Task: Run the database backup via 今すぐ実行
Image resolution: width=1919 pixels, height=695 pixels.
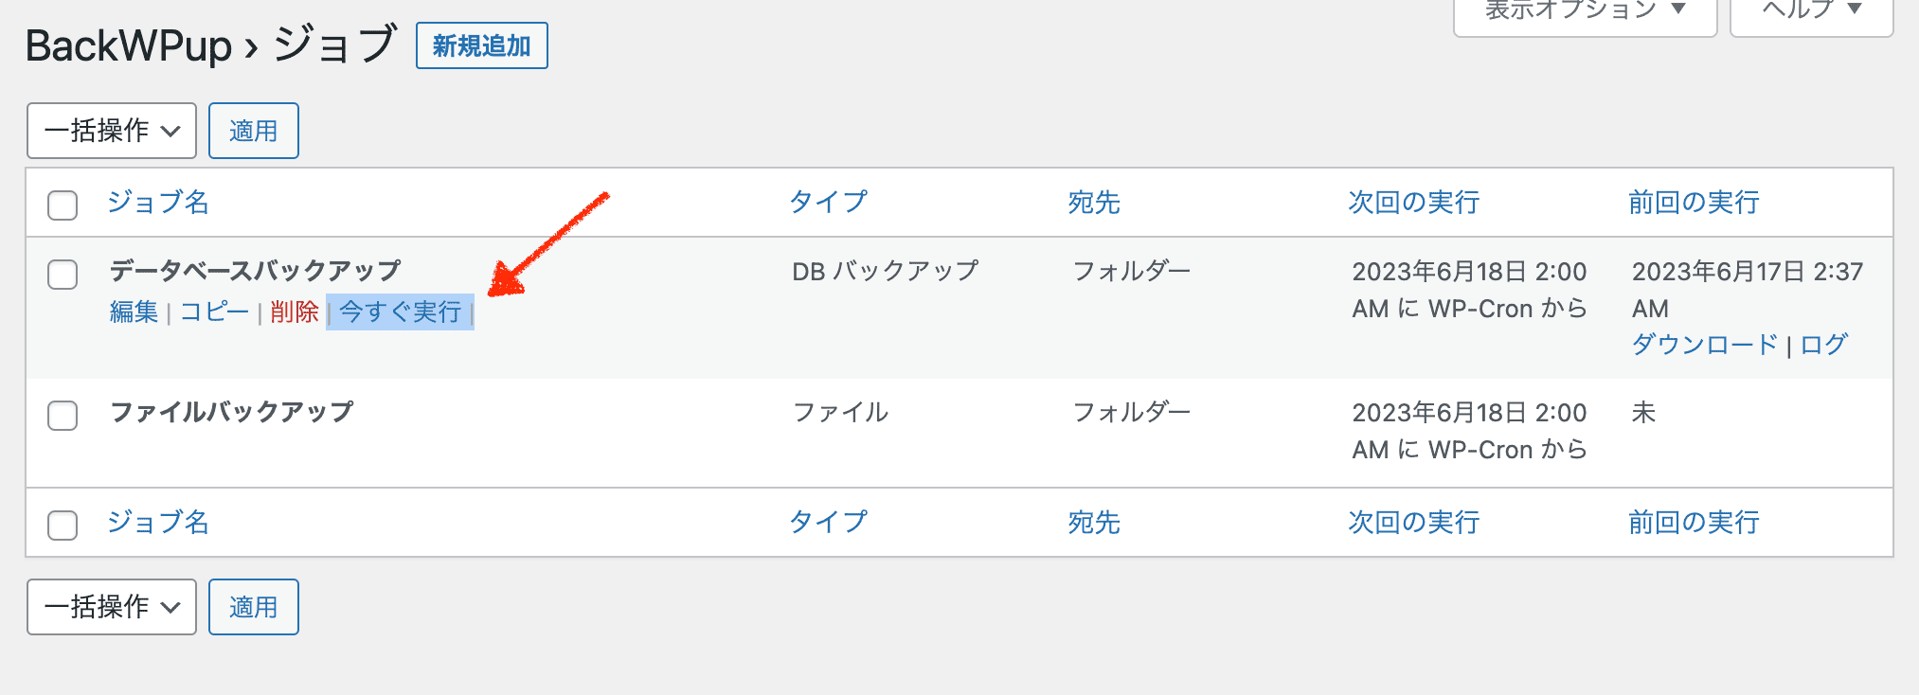Action: (x=399, y=312)
